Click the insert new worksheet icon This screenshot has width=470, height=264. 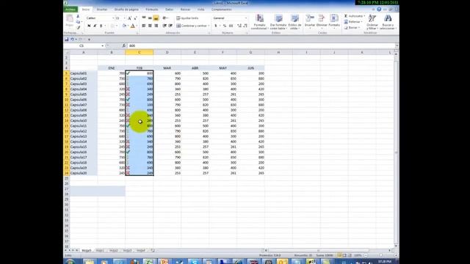coord(153,251)
